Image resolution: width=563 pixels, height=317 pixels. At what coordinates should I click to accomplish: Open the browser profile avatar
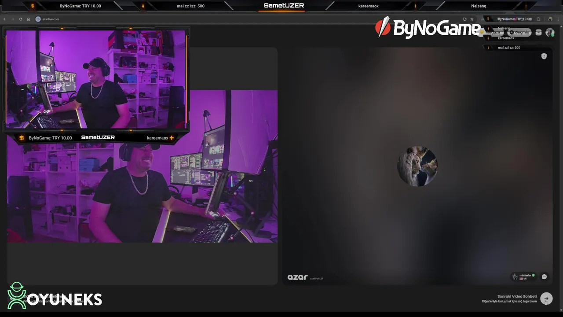[x=550, y=19]
